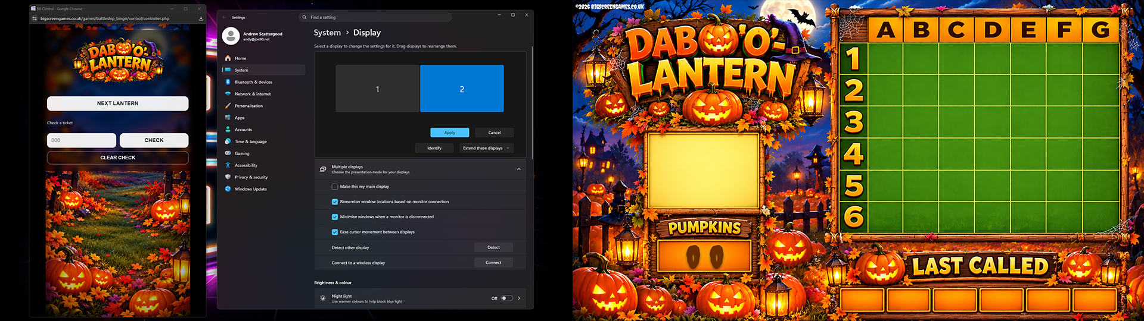Click the Accounts person icon

(x=228, y=130)
